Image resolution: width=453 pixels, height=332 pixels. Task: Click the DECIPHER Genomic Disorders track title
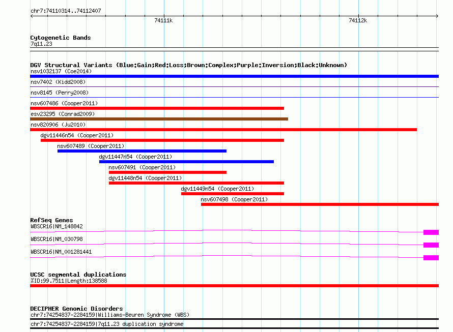(x=76, y=309)
